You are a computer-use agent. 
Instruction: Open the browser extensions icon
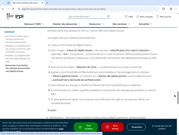(x=163, y=9)
